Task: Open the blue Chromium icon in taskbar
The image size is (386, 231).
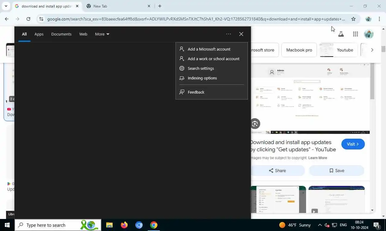Action: coord(139,225)
